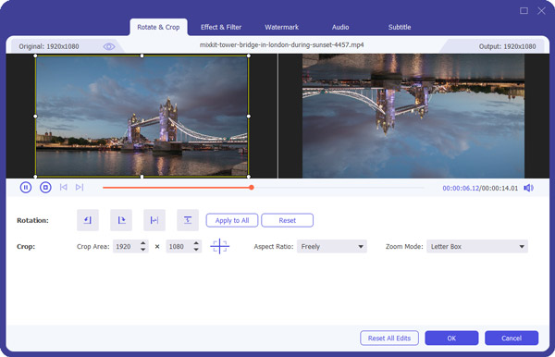Flip video horizontally

coord(154,220)
